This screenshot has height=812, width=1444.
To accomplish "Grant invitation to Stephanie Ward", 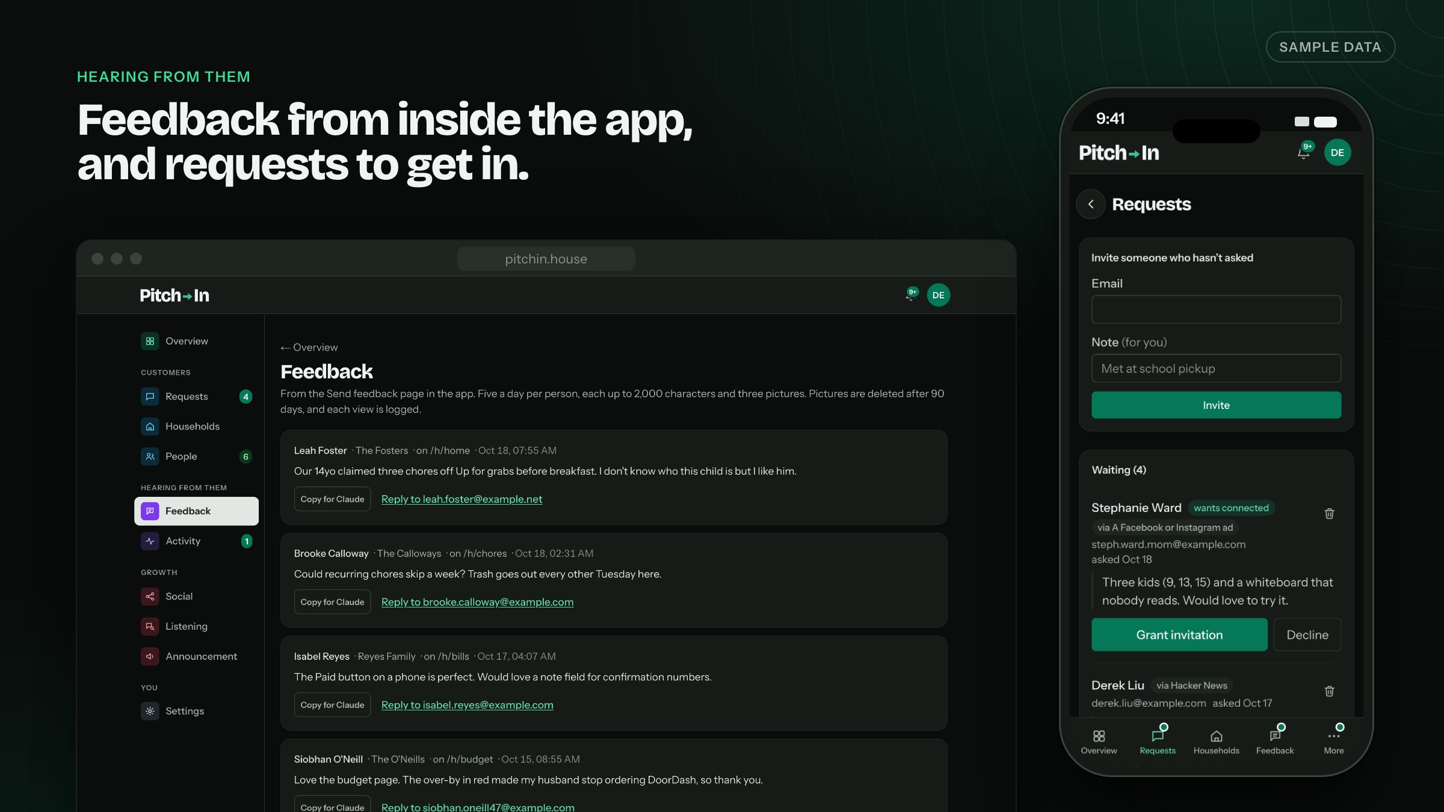I will tap(1179, 635).
